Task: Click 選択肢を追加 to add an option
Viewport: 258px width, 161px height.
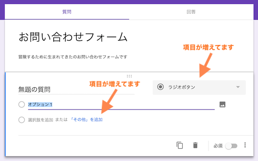Action: pyautogui.click(x=40, y=120)
